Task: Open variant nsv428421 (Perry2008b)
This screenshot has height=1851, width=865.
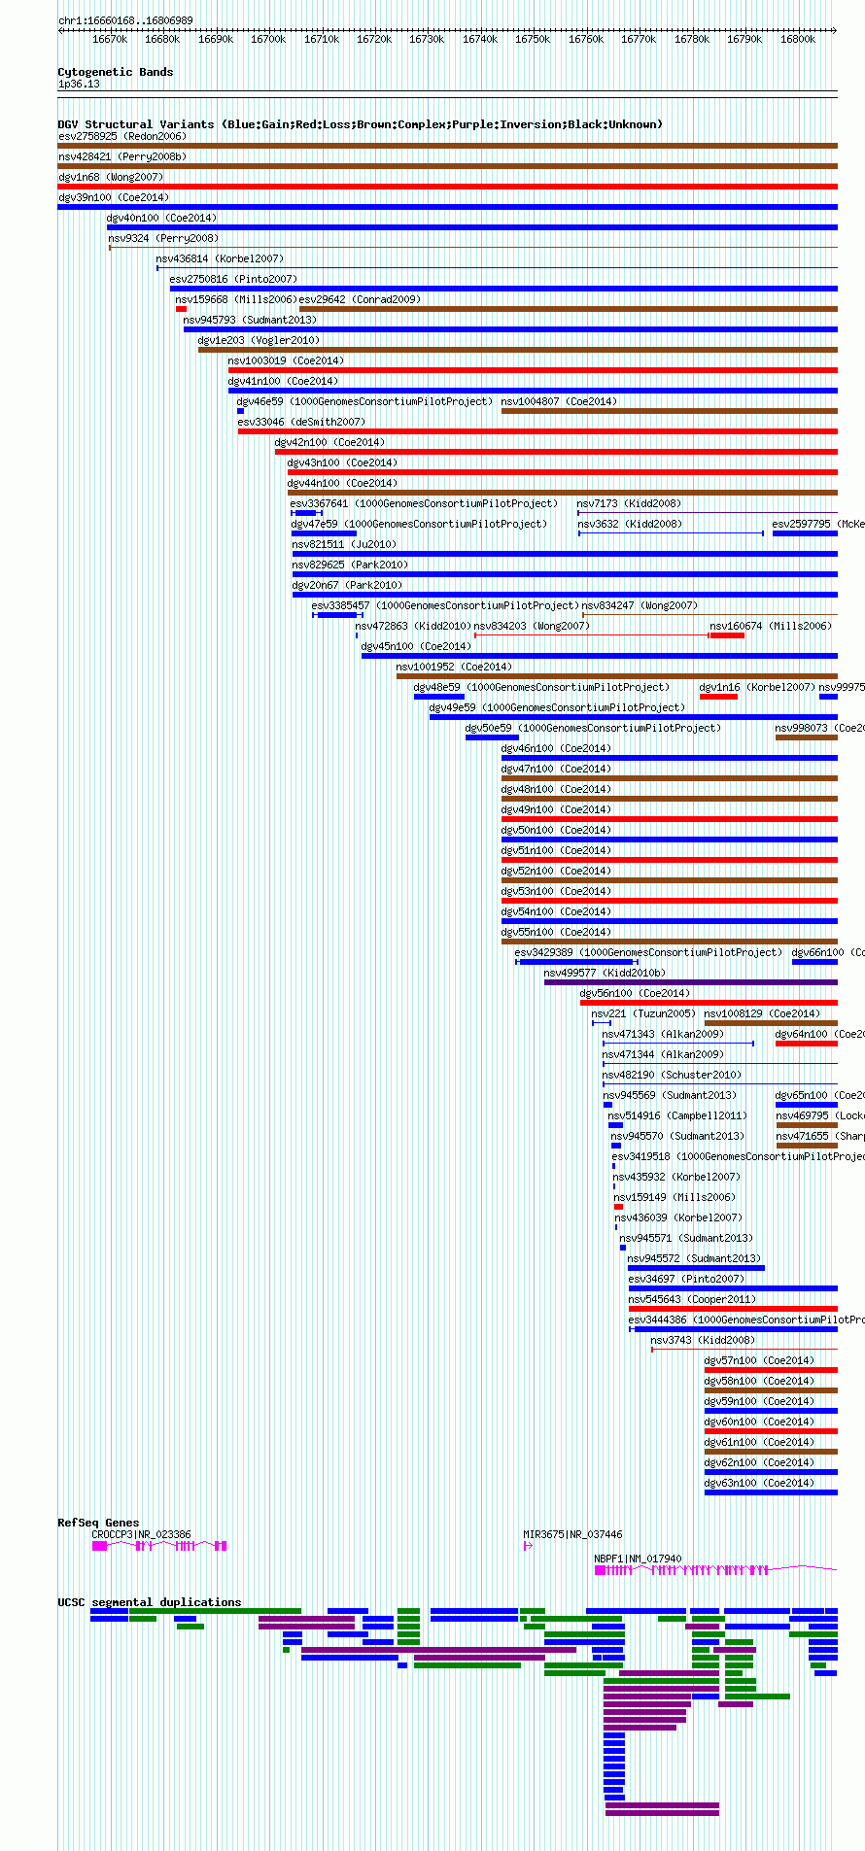Action: pos(122,156)
